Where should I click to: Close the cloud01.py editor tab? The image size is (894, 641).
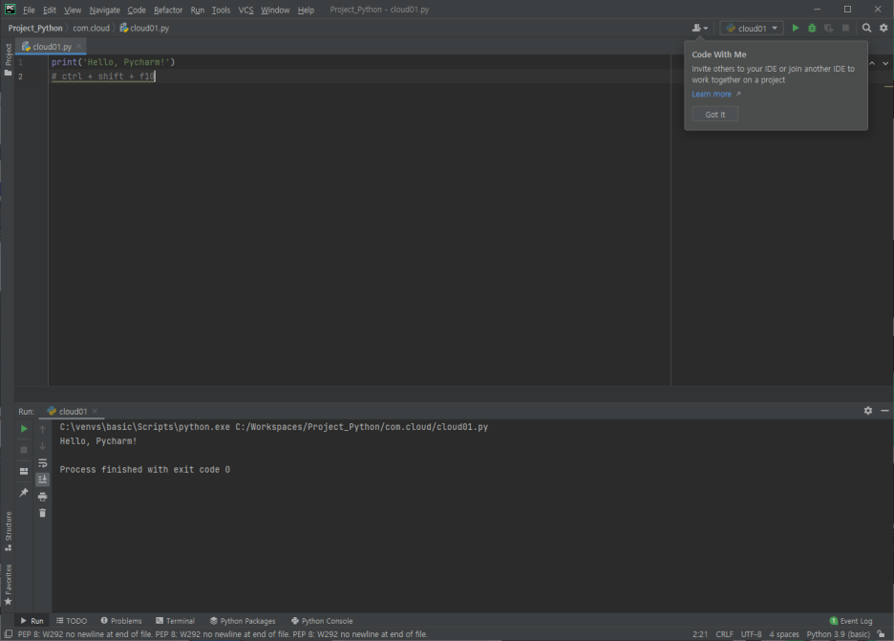click(x=78, y=46)
